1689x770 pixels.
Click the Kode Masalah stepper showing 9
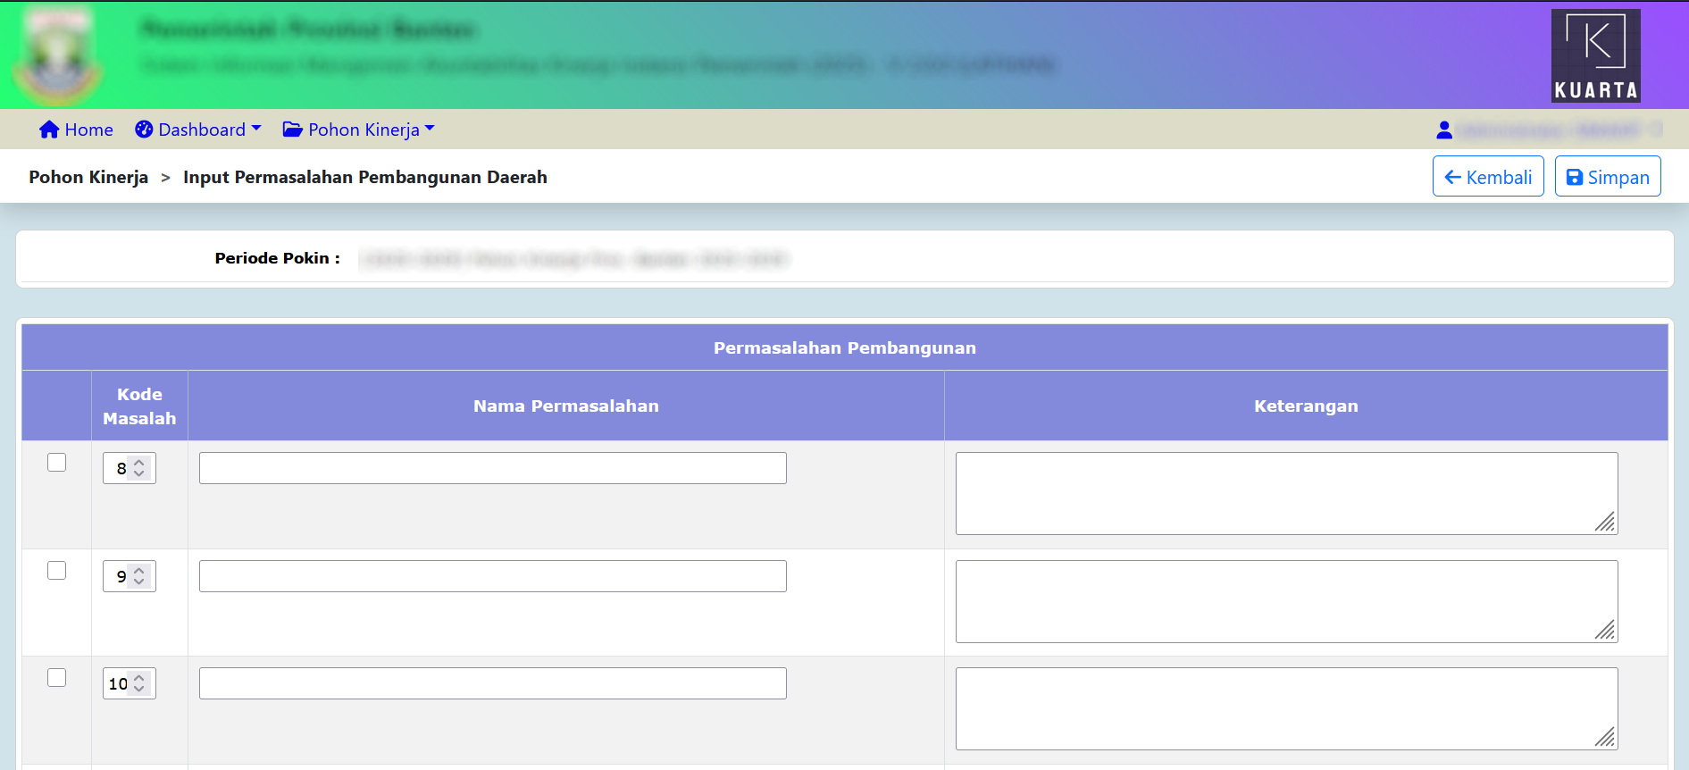[130, 576]
